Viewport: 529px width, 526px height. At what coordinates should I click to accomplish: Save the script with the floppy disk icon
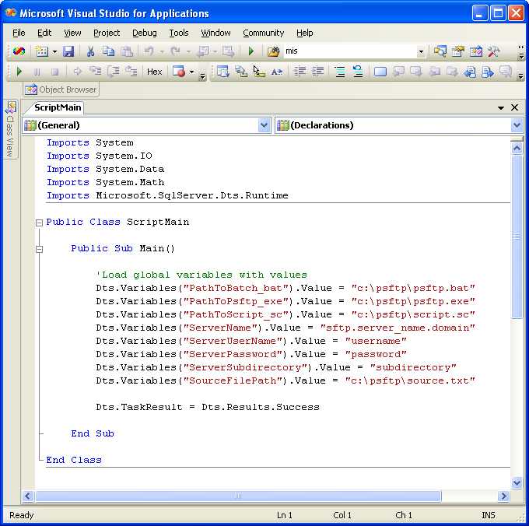tap(68, 51)
